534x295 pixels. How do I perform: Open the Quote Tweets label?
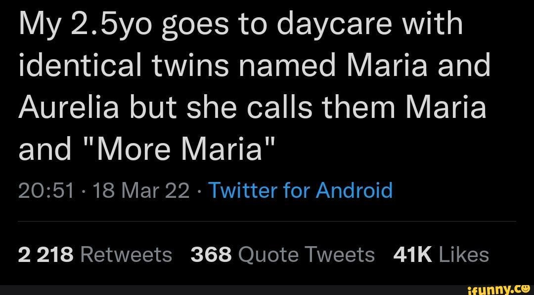pyautogui.click(x=306, y=255)
